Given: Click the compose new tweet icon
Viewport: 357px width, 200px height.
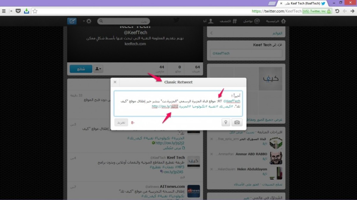Looking at the screenshot, I should [72, 21].
